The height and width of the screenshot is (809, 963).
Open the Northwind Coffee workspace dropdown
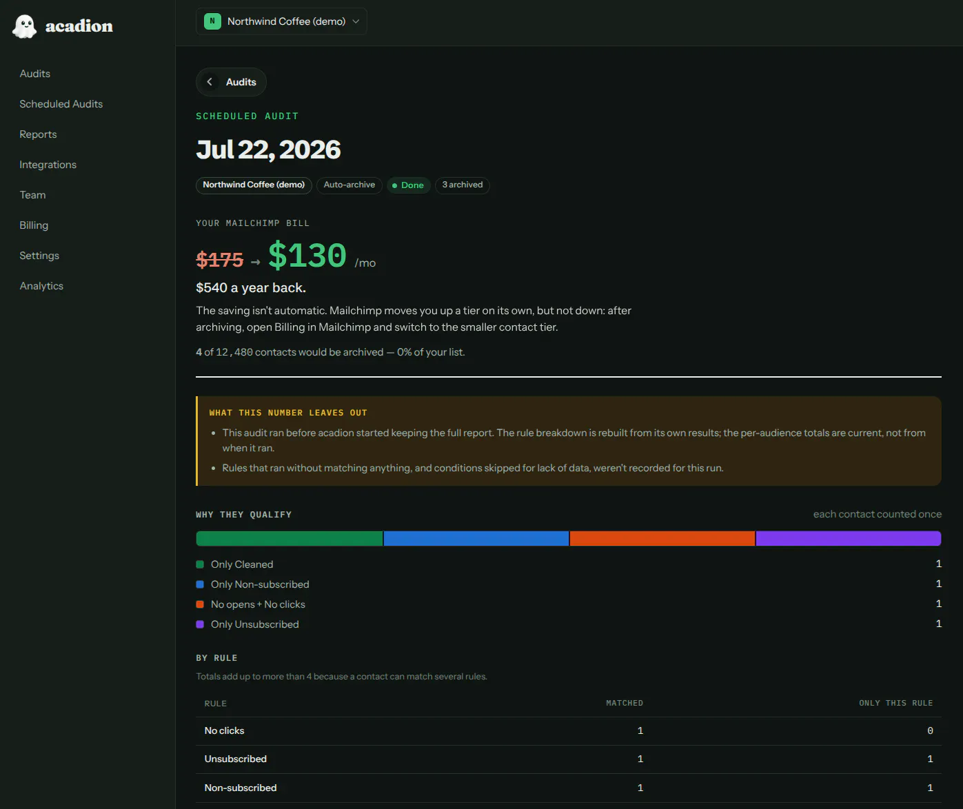[x=281, y=21]
